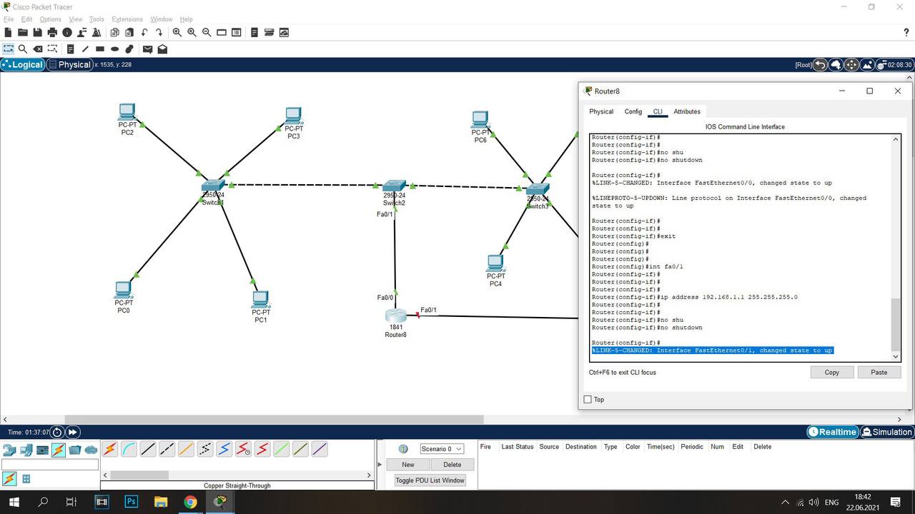Select the Automatic connection type lightning icon

click(x=109, y=449)
